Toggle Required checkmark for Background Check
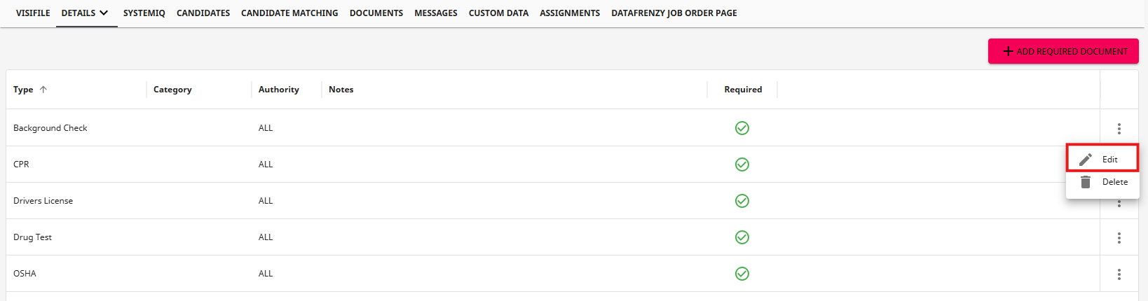Image resolution: width=1148 pixels, height=301 pixels. 742,128
